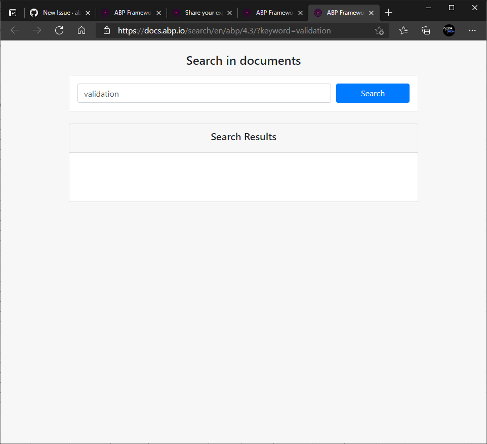The image size is (487, 444).
Task: Click inside the validation search field
Action: [x=204, y=93]
